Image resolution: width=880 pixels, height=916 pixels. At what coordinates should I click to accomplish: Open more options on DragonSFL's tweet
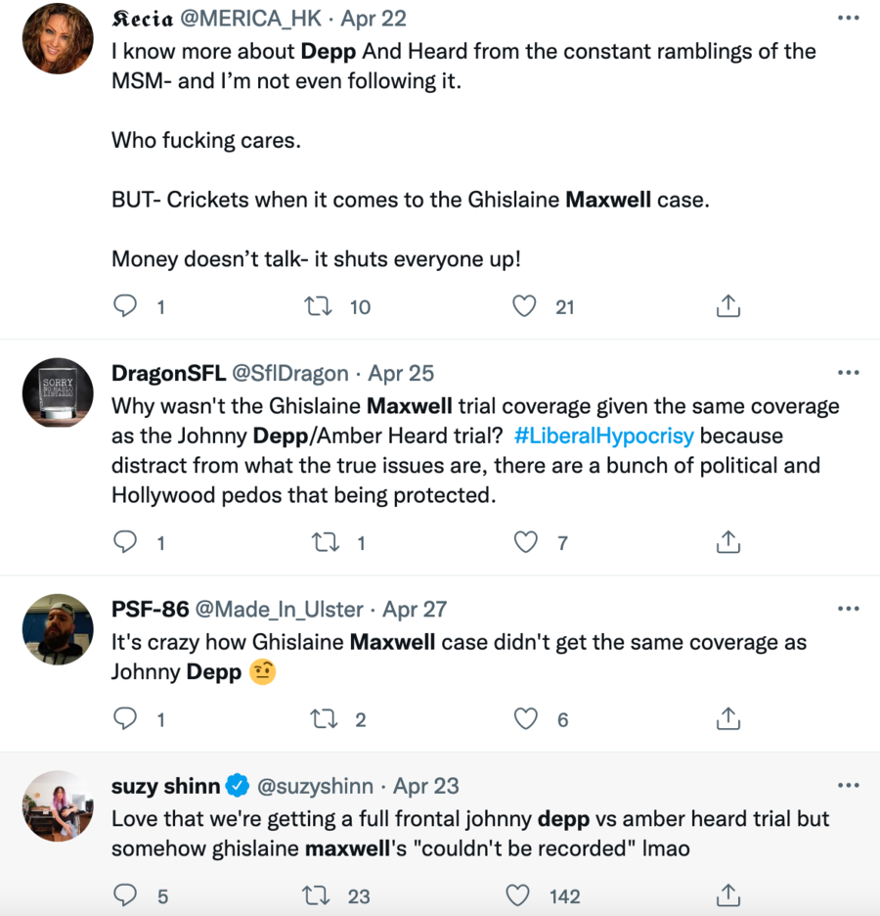(848, 373)
